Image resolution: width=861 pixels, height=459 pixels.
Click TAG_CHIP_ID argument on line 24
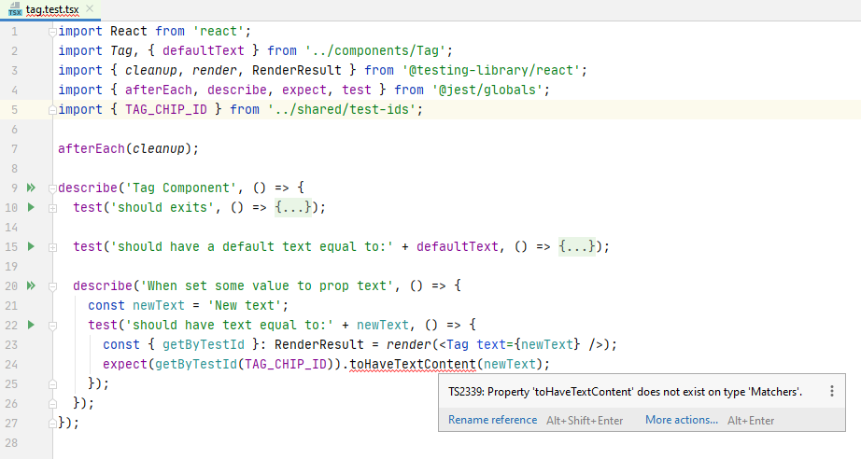(286, 364)
